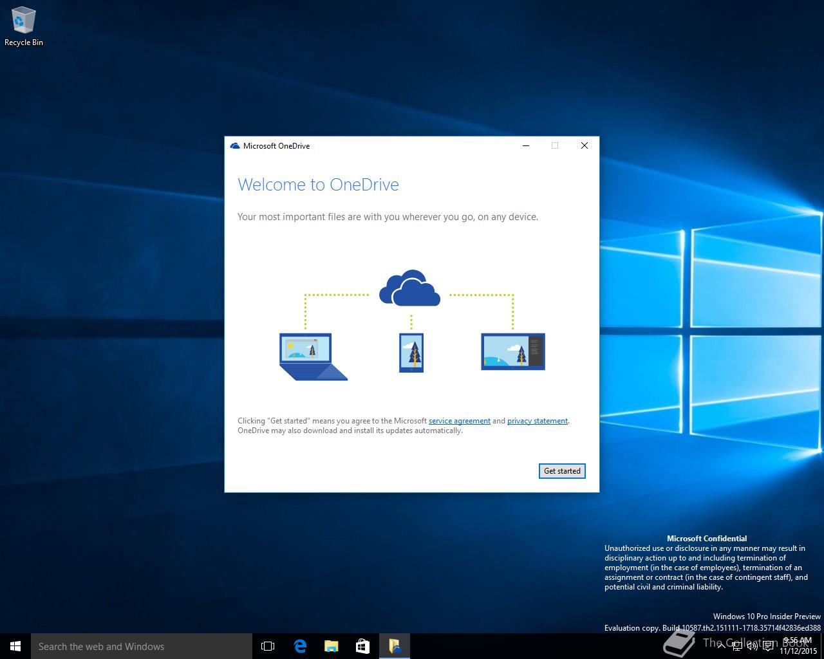Open the Recycle Bin desktop icon
The image size is (824, 659).
[24, 27]
